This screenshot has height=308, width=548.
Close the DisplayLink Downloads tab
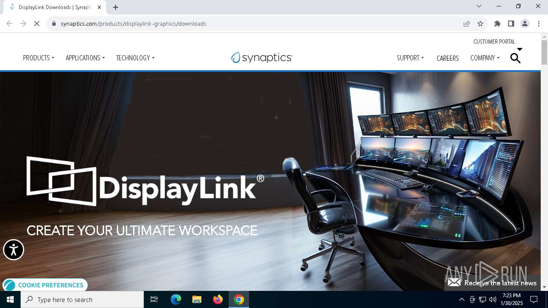click(99, 7)
